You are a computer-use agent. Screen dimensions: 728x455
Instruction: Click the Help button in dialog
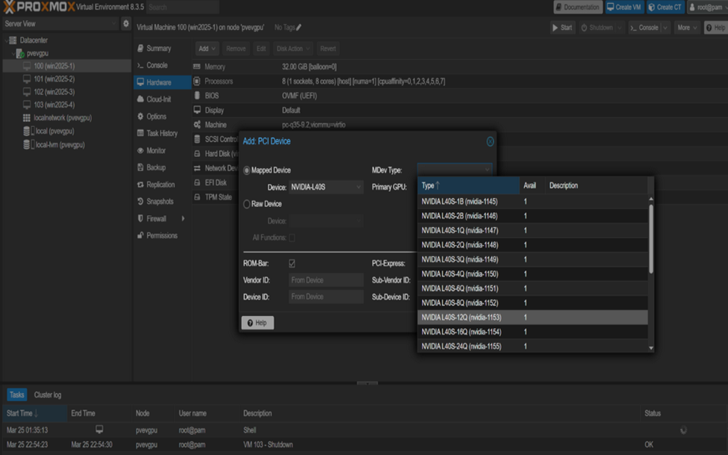[x=257, y=323]
